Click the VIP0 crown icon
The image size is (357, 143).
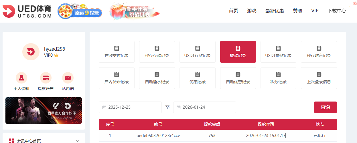(56, 55)
